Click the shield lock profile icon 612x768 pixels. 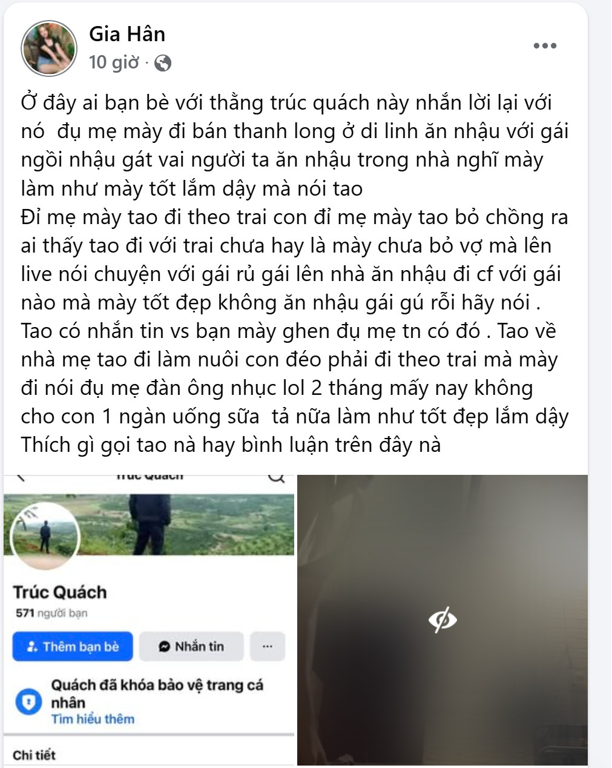pos(28,702)
